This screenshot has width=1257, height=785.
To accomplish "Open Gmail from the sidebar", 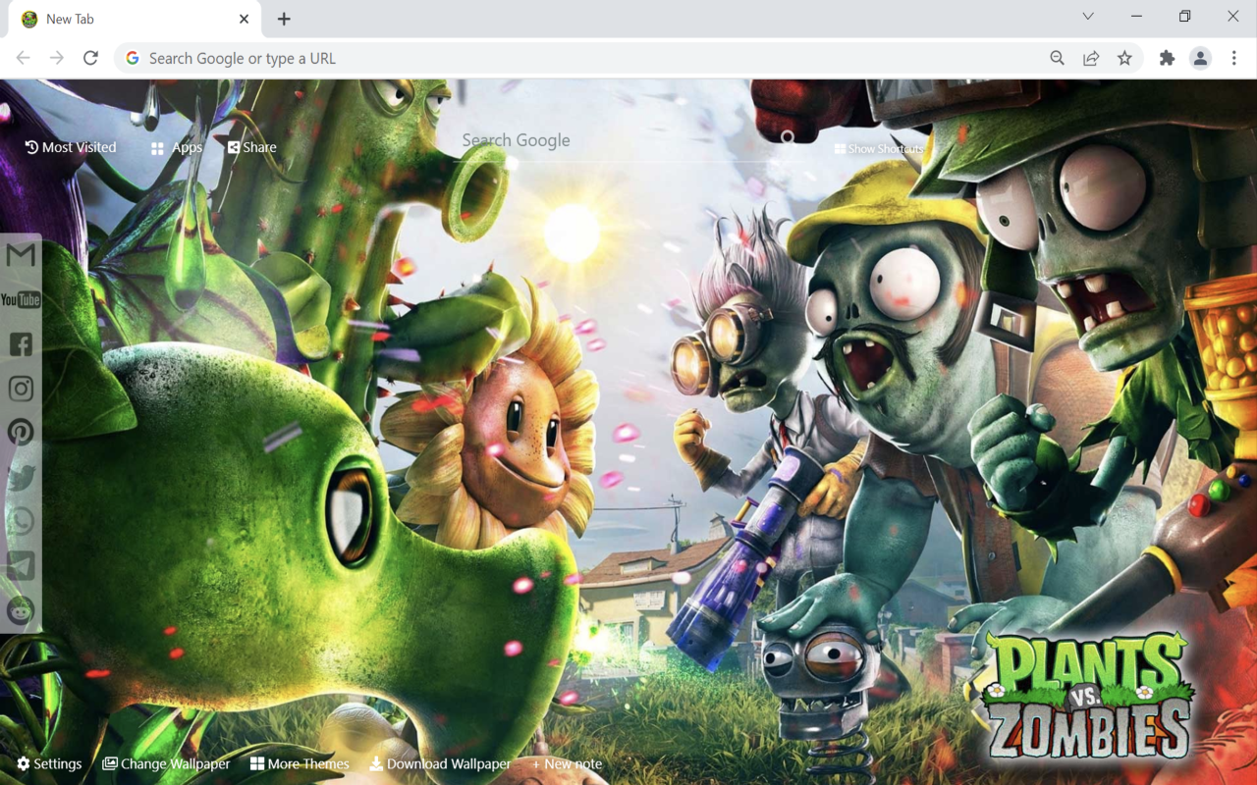I will pos(21,255).
